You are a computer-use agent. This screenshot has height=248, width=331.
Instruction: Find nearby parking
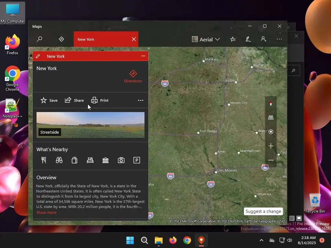(137, 160)
